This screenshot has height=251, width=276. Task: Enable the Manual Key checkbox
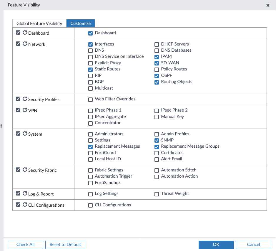click(157, 117)
